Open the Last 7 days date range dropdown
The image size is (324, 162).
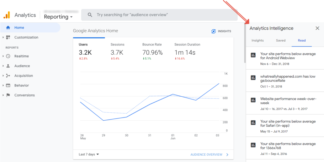[89, 154]
